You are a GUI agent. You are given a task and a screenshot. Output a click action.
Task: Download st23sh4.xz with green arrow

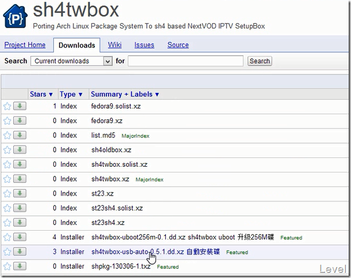coord(20,223)
